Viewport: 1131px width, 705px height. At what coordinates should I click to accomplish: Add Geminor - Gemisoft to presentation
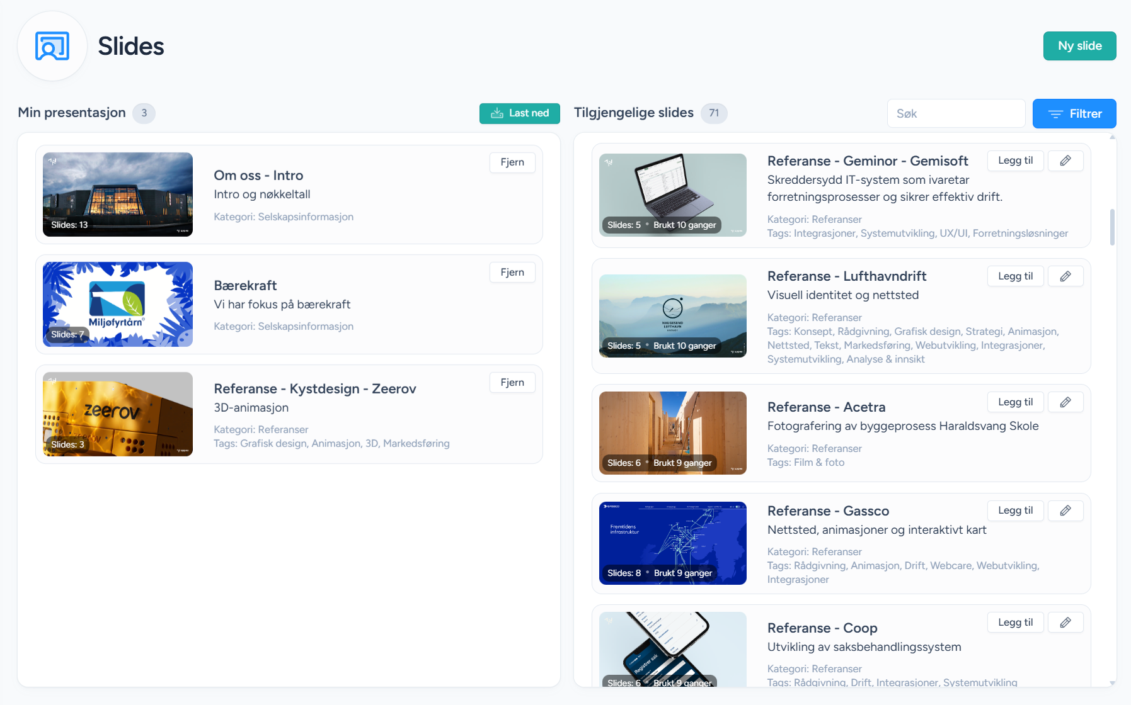click(x=1015, y=161)
